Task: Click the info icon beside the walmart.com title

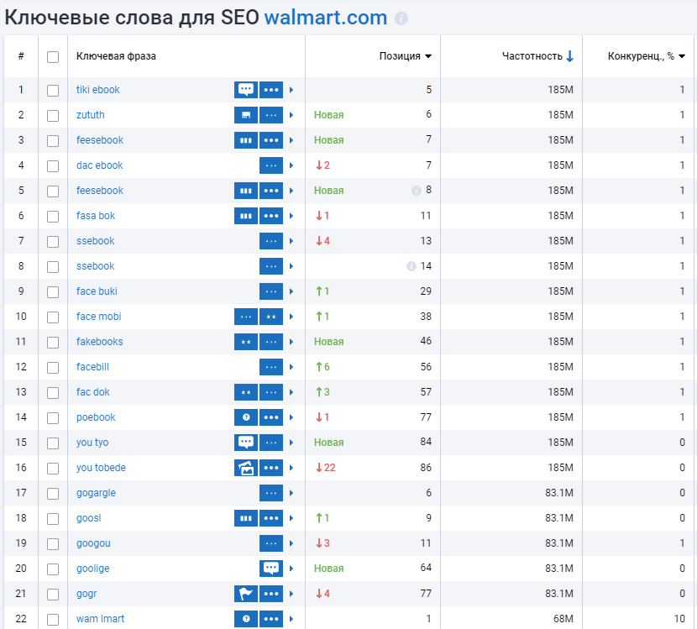Action: [x=401, y=18]
